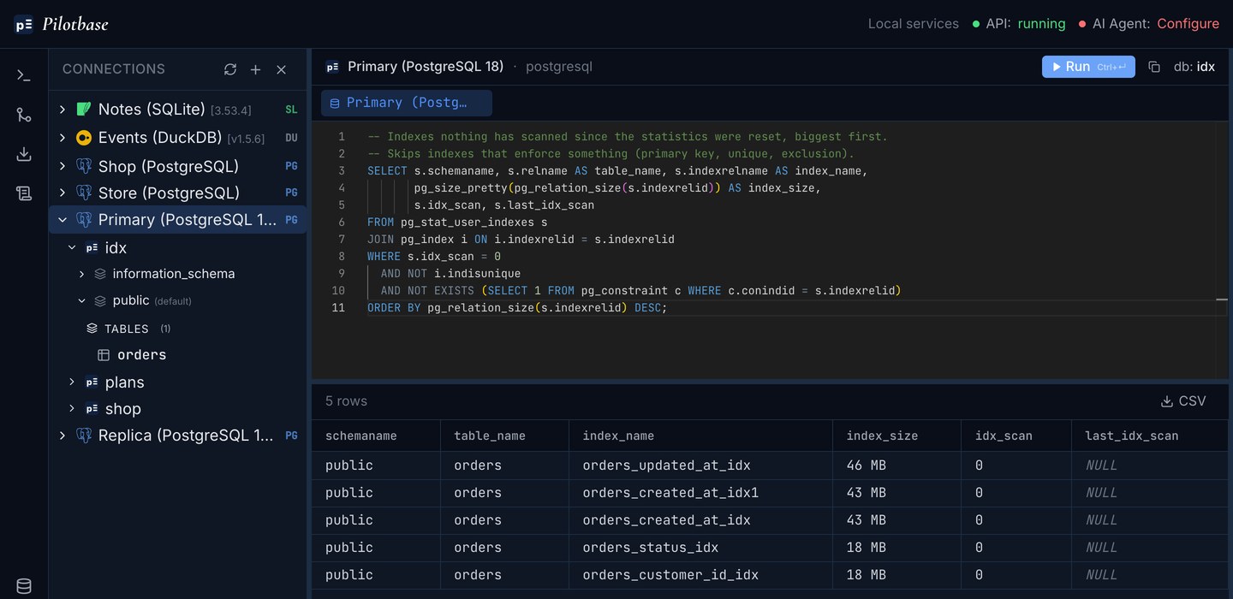Expand the Replica (PostgreSQL) connection

(x=62, y=435)
